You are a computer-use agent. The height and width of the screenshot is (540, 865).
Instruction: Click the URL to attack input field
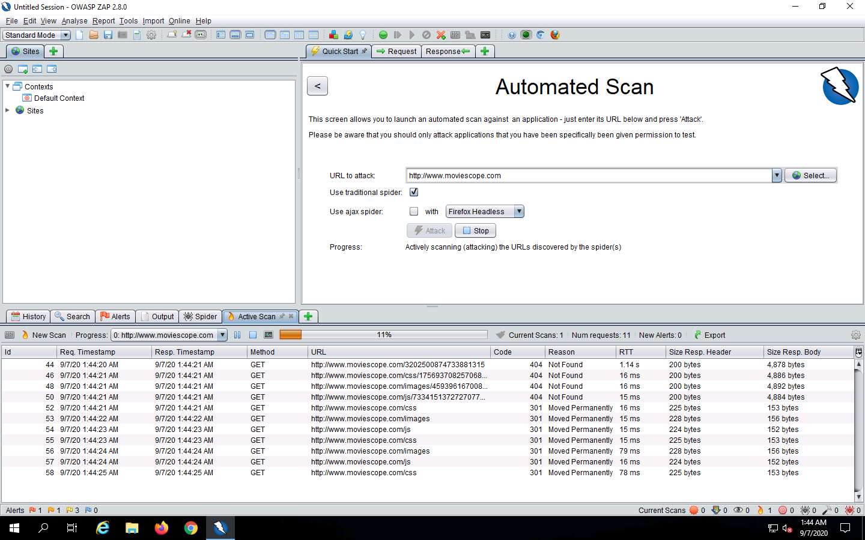589,175
